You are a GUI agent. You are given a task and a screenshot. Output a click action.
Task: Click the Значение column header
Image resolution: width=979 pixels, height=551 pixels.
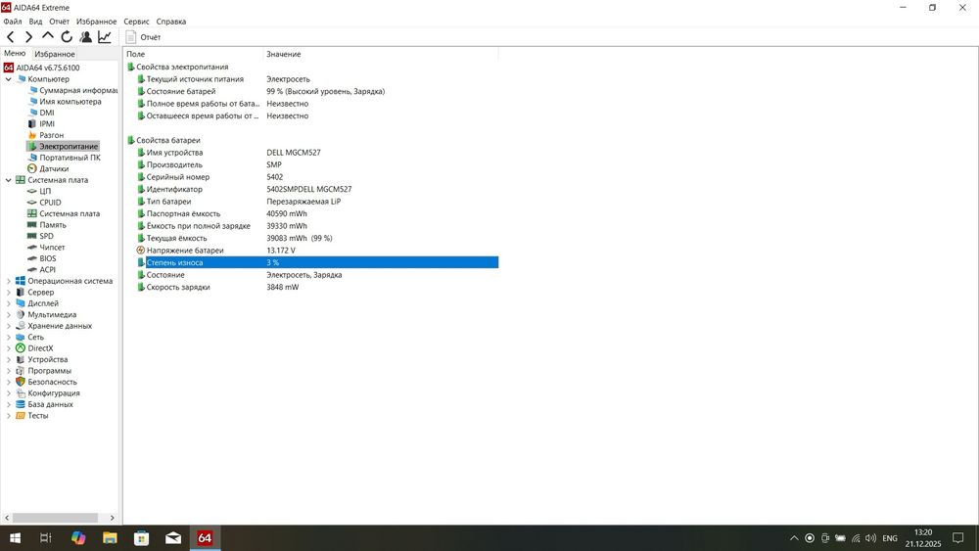coord(381,54)
